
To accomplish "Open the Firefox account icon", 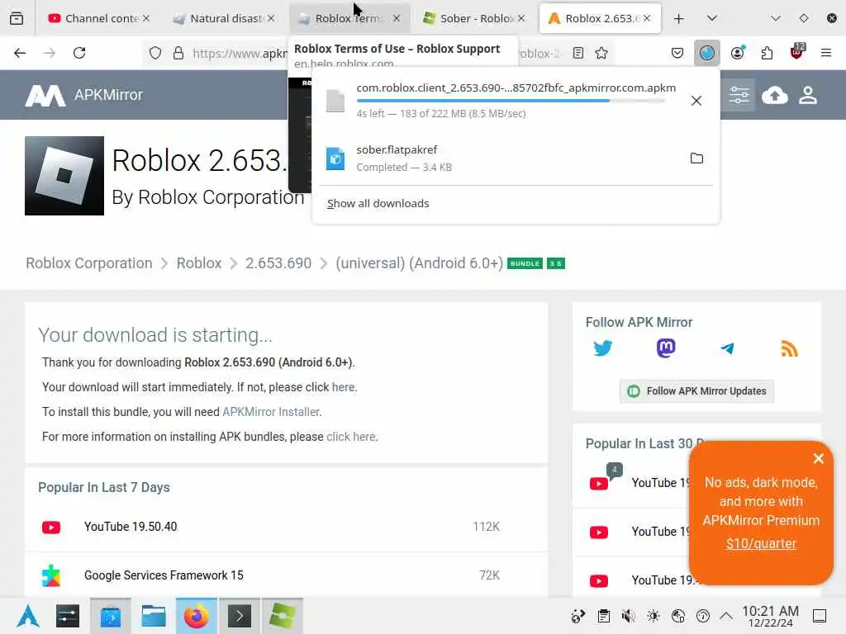I will (x=738, y=53).
